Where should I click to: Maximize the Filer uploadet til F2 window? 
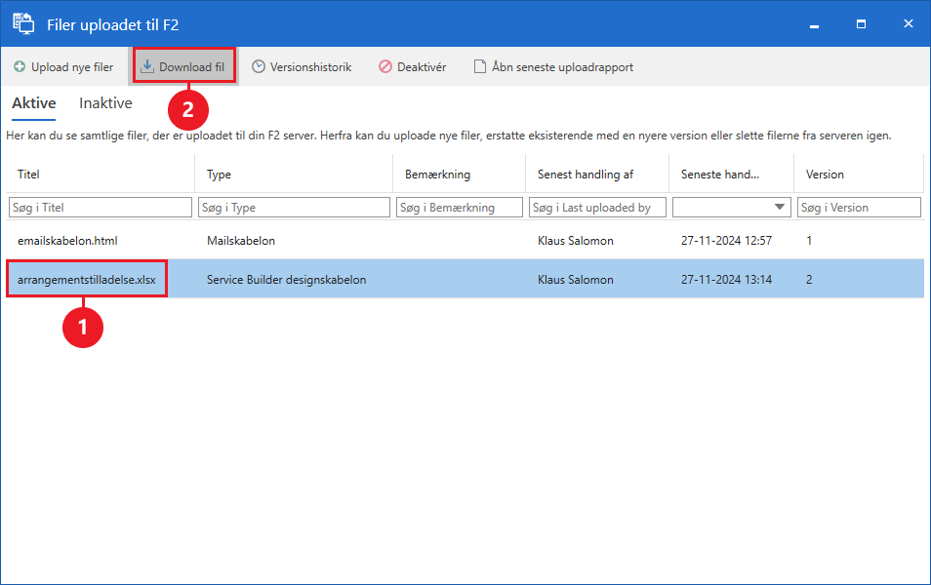861,22
